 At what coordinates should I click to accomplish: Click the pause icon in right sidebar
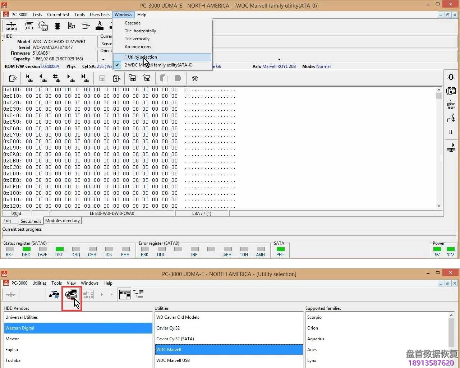pyautogui.click(x=451, y=132)
